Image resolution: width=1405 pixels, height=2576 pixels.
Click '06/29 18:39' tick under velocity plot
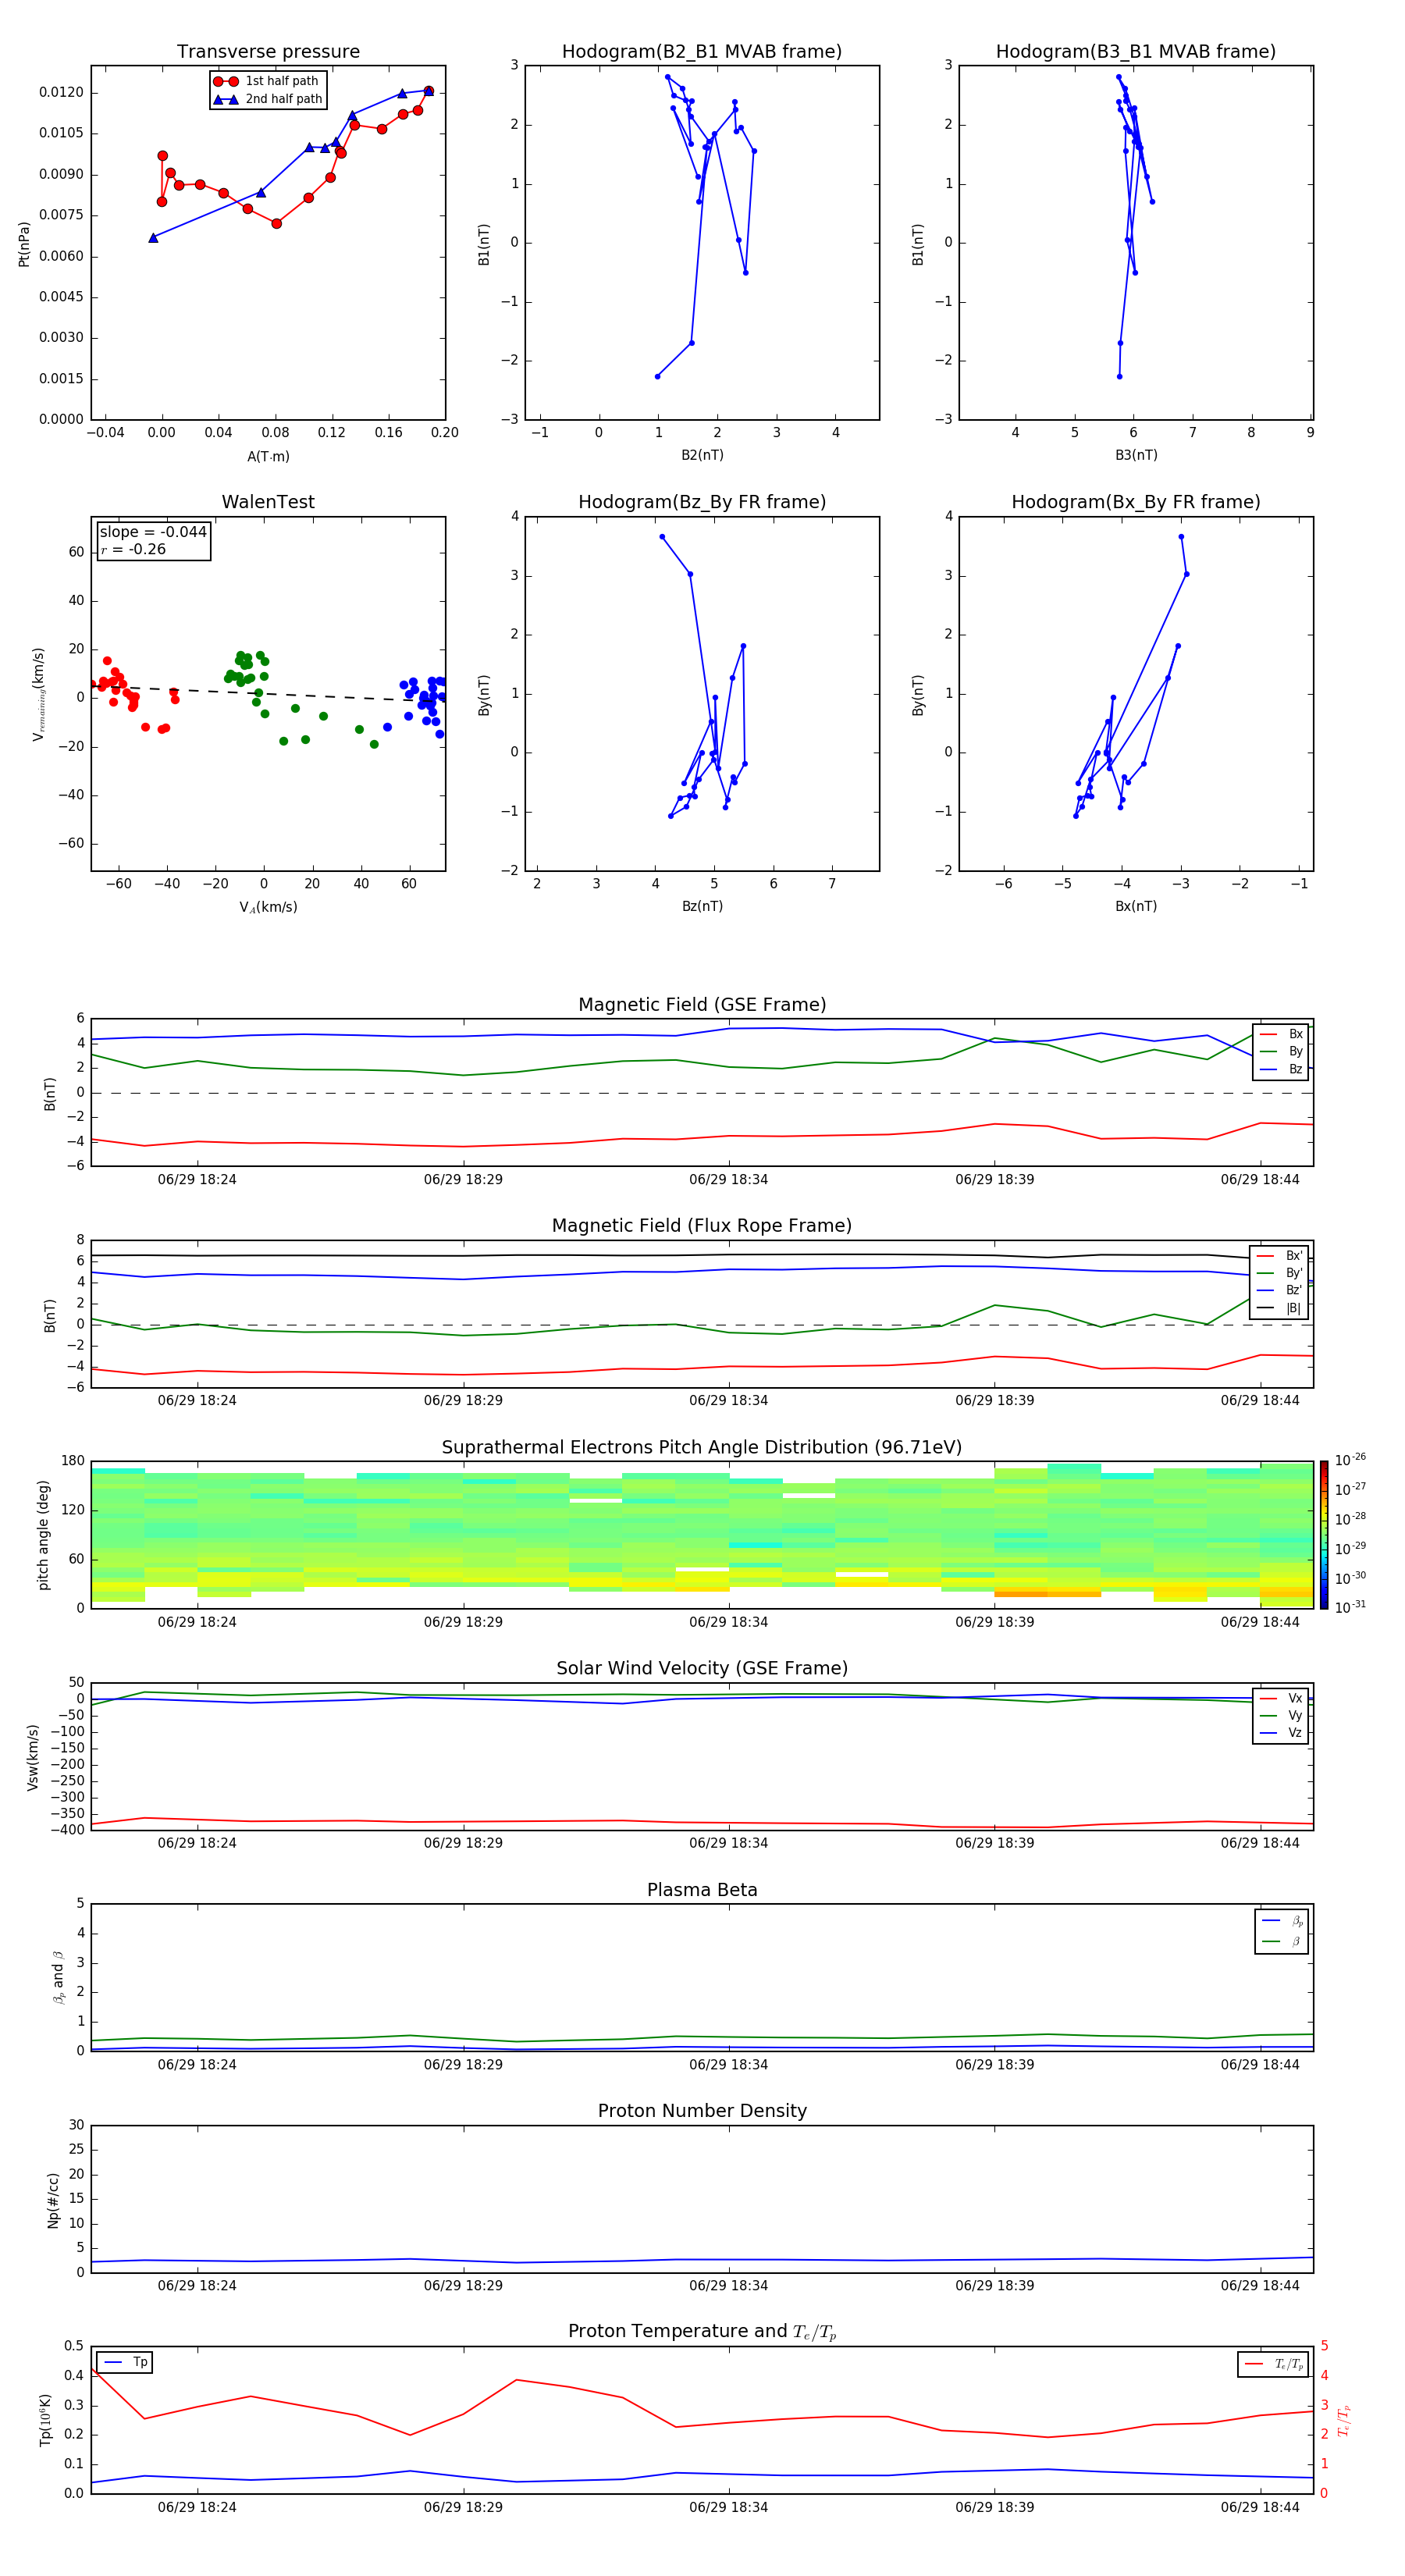[x=994, y=1843]
